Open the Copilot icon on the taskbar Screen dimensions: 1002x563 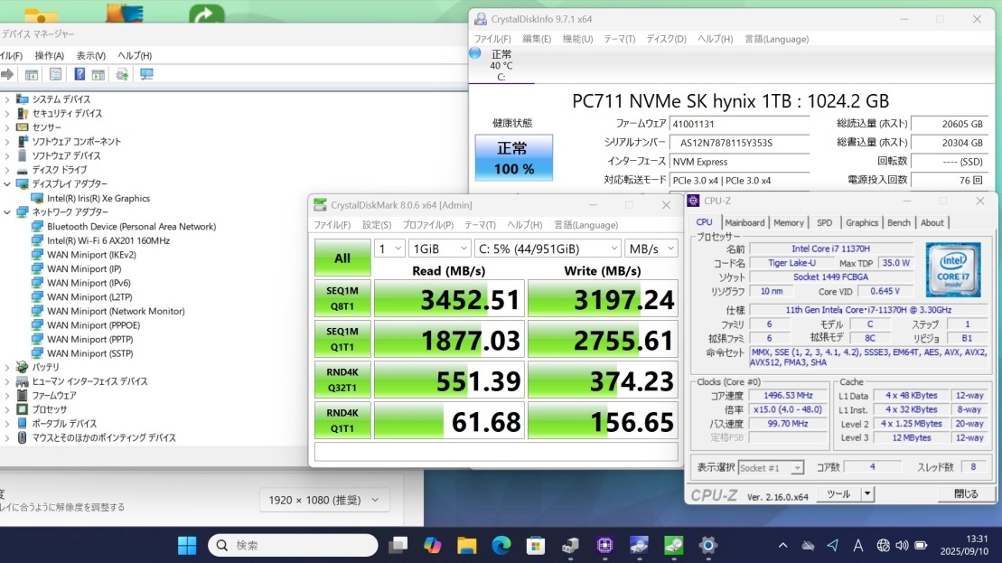coord(432,545)
